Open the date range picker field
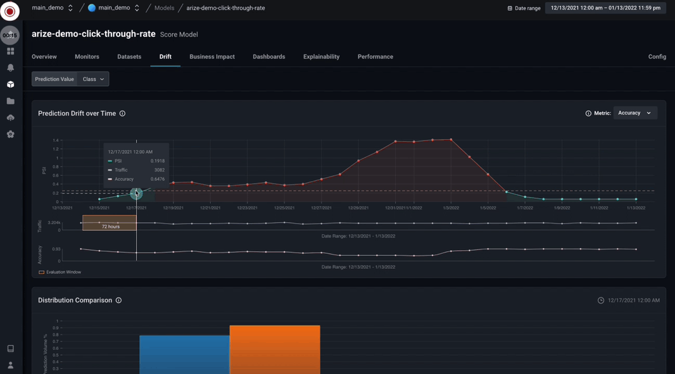Viewport: 675px width, 374px height. [605, 8]
